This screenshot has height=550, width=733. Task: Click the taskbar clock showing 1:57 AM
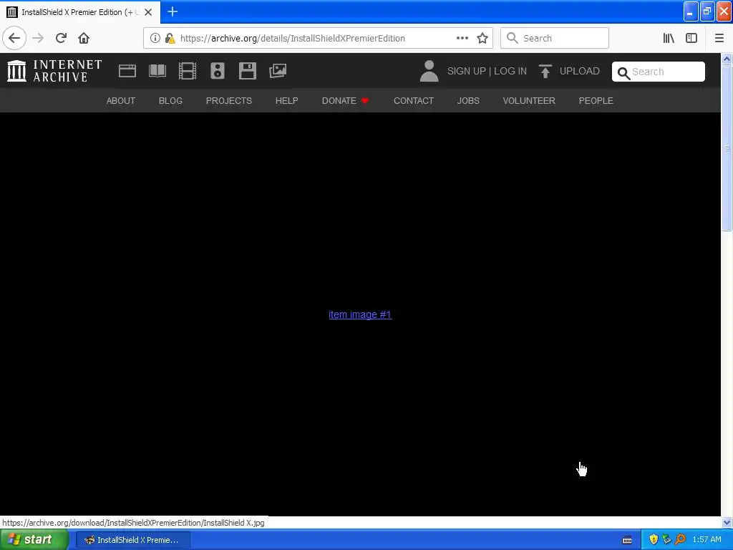[x=707, y=540]
